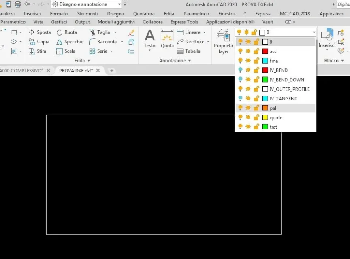Select the Raccorda fillet tool

click(103, 42)
